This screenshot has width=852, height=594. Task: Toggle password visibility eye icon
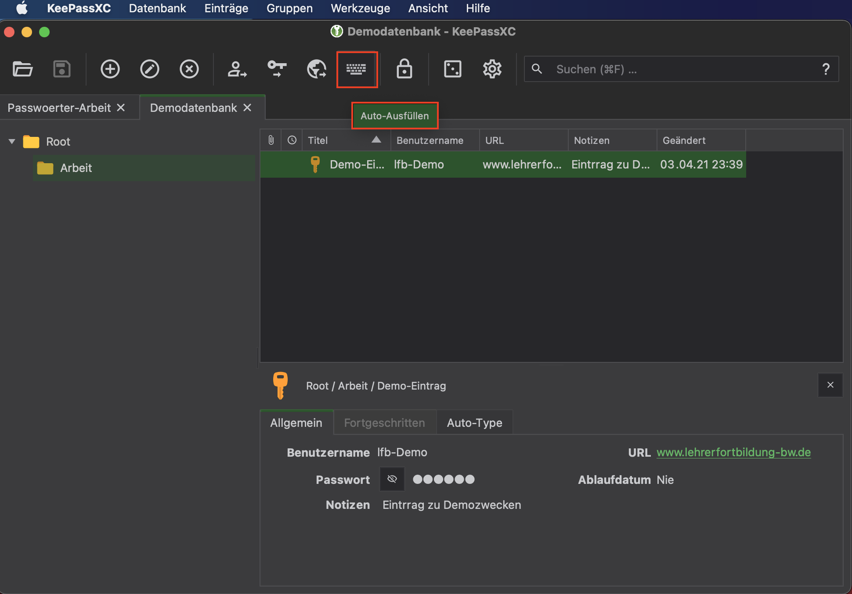(392, 479)
